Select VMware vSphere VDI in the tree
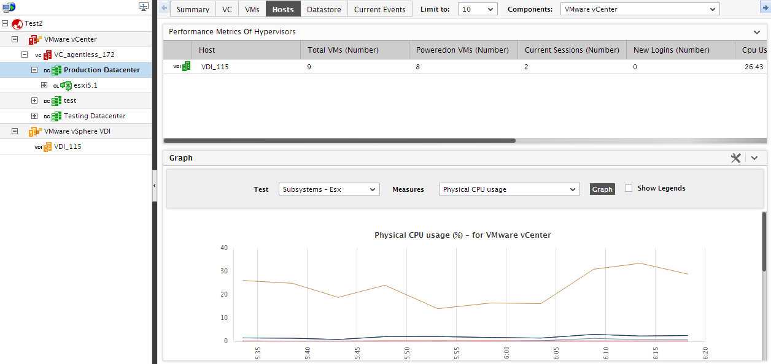Screen dimensions: 771x364 coord(77,131)
